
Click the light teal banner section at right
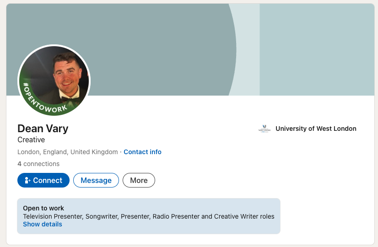tap(316, 46)
